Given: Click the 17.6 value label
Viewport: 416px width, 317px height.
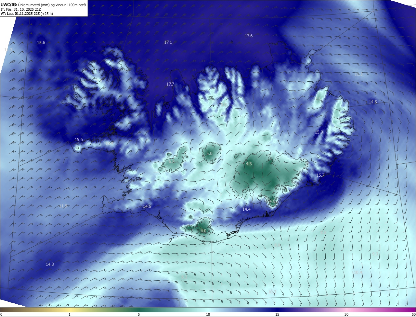Looking at the screenshot, I should click(x=249, y=36).
